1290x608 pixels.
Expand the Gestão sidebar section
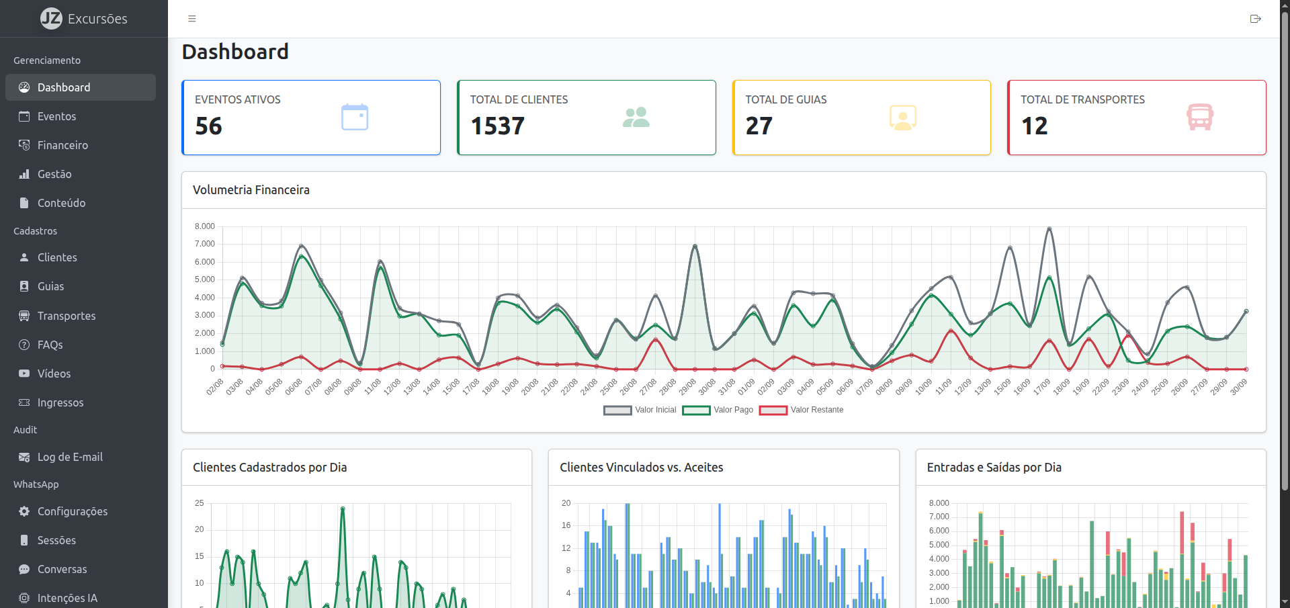(x=54, y=174)
